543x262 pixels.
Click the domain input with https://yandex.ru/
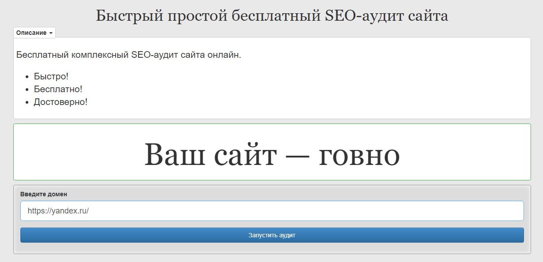point(272,211)
